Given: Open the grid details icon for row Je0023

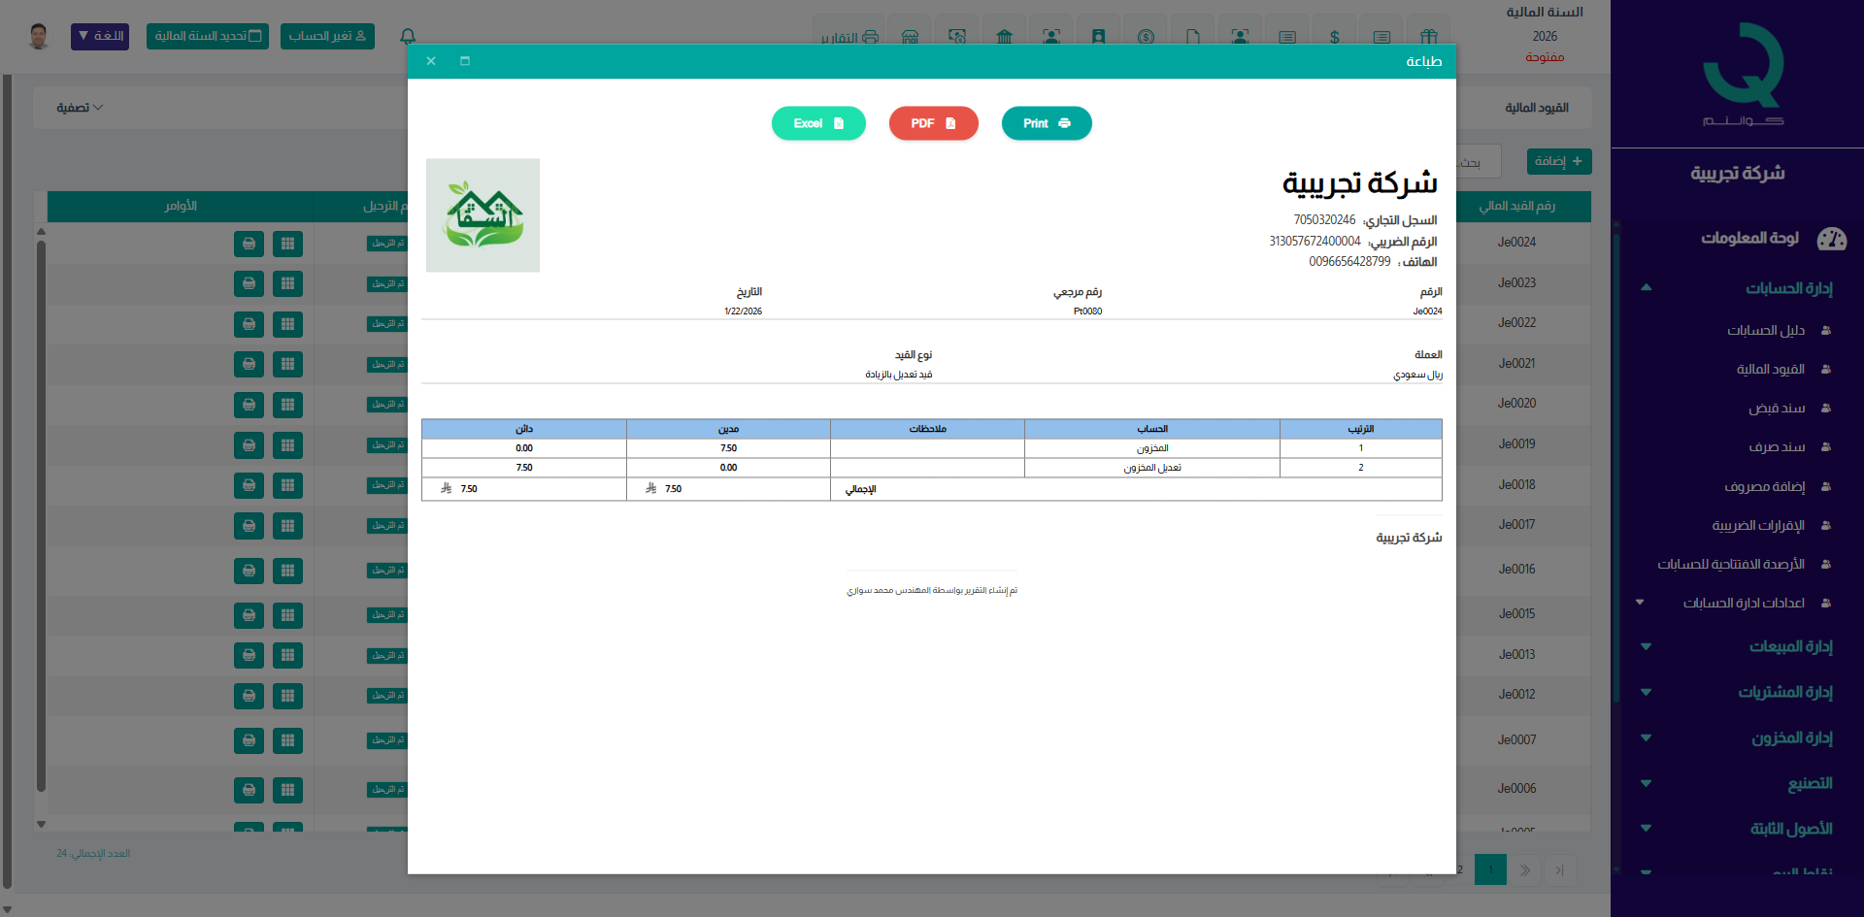Looking at the screenshot, I should coord(287,283).
